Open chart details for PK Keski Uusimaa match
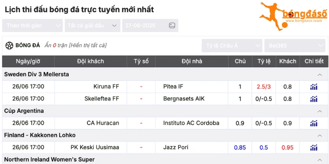Viewport: 329px width, 164px height. click(x=314, y=148)
